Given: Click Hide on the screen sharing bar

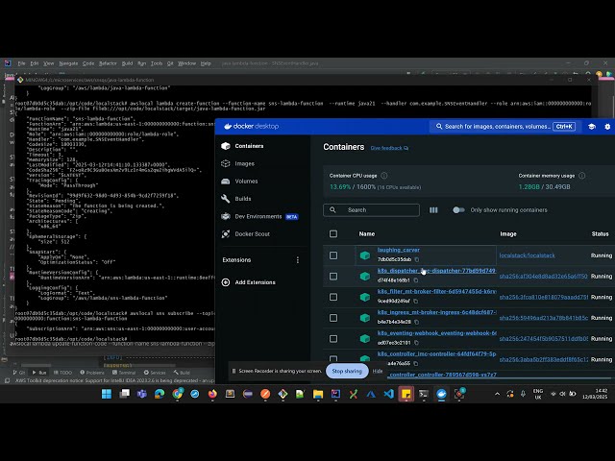Looking at the screenshot, I should (x=378, y=371).
